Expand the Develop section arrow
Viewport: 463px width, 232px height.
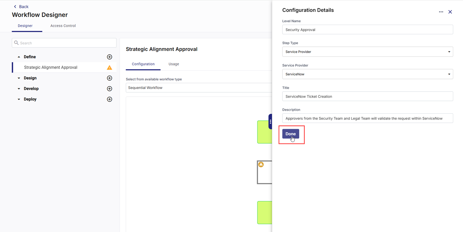pyautogui.click(x=19, y=89)
